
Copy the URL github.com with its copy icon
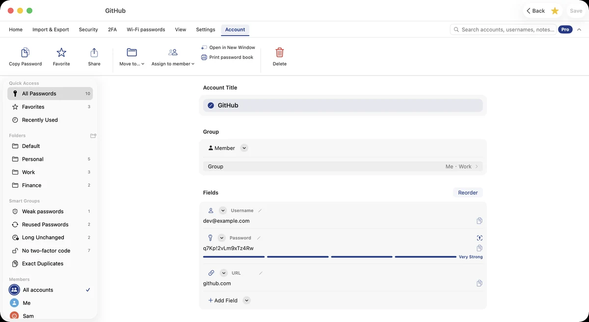(480, 283)
